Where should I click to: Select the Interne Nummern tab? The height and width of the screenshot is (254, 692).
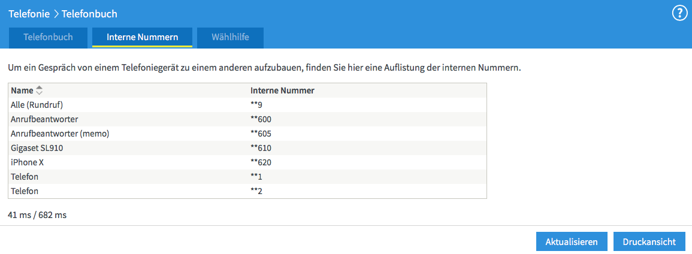click(142, 37)
